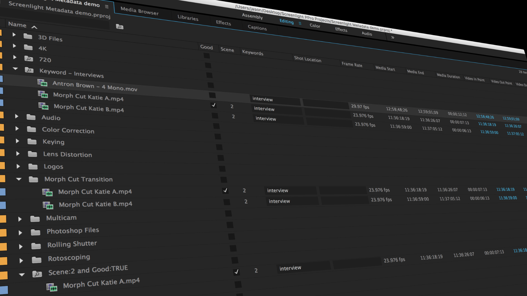Viewport: 527px width, 296px height.
Task: Select the Logos folder icon
Action: click(x=33, y=166)
